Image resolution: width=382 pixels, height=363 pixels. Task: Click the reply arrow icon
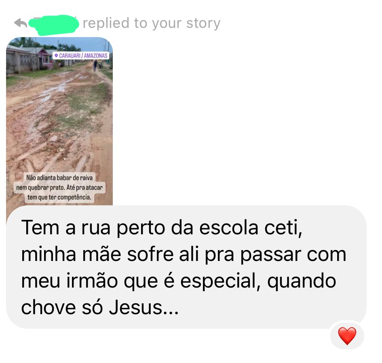tap(21, 23)
